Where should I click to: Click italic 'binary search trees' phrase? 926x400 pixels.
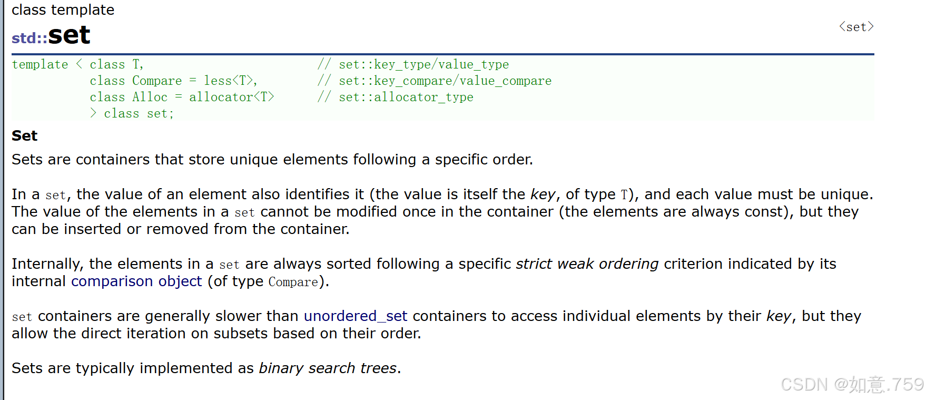click(328, 368)
